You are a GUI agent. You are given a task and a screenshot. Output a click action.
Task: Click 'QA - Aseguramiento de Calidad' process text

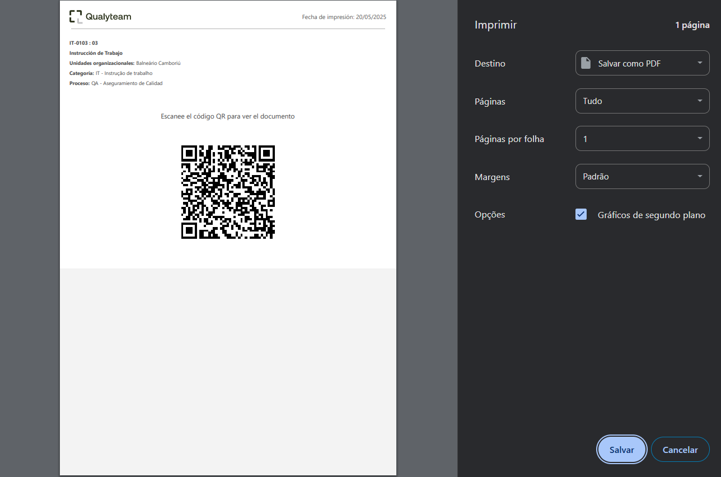point(127,83)
